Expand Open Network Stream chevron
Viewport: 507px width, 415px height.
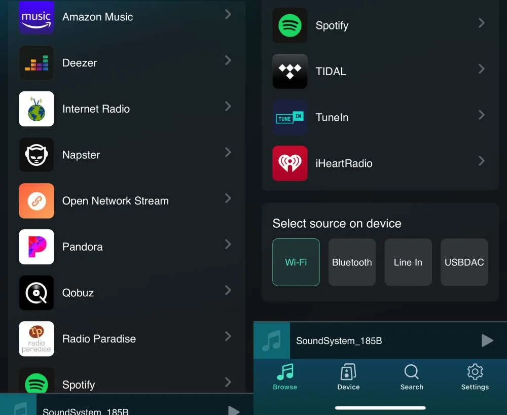[x=228, y=198]
